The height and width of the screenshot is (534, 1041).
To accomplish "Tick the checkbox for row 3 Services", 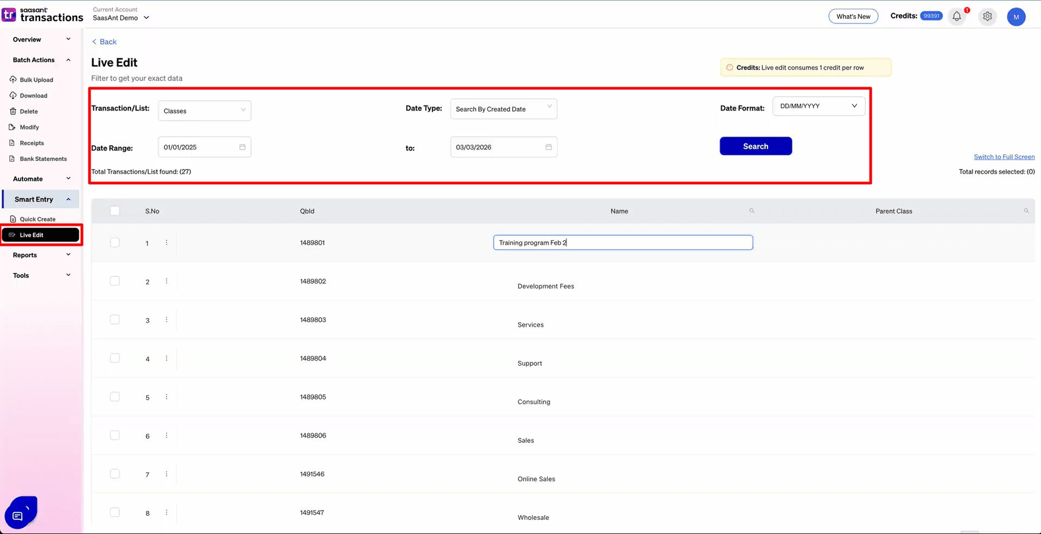I will [114, 320].
